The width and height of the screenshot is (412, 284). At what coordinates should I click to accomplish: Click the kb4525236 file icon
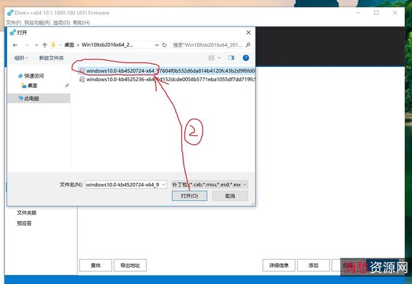tap(82, 79)
